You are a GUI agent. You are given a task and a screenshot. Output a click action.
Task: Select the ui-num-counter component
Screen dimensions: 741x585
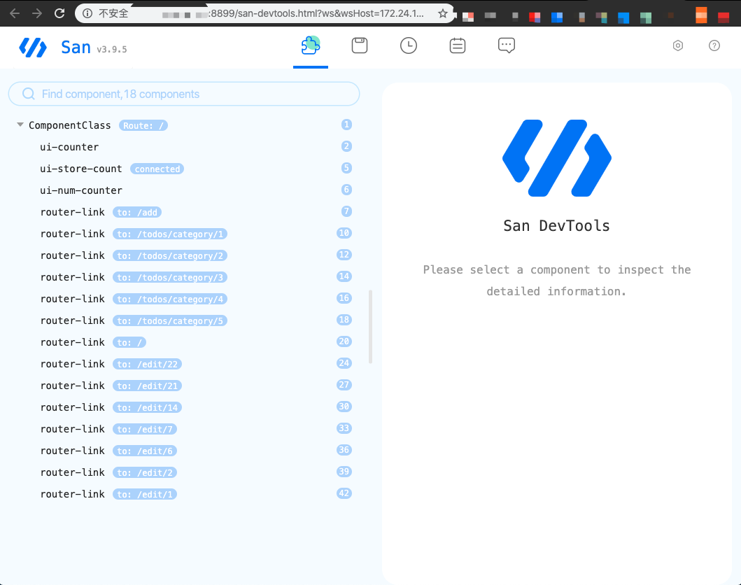pyautogui.click(x=80, y=190)
